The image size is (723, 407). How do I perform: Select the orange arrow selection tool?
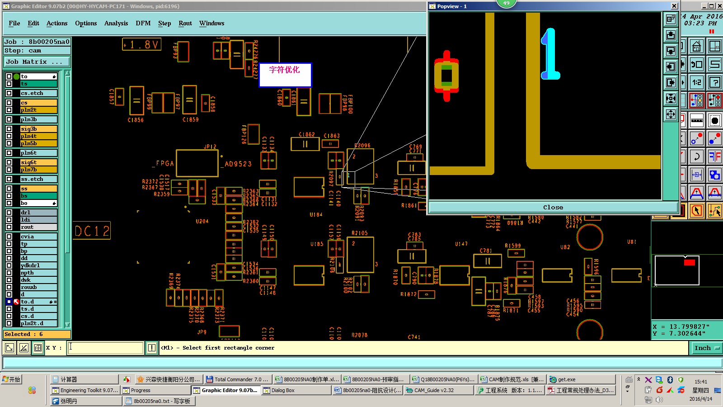coord(697,211)
